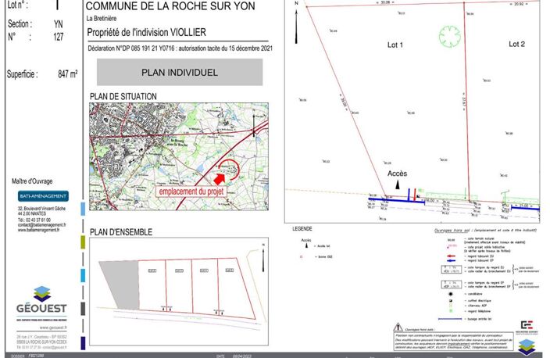Screen dimensions: 550x358
Task: Select the 'La Bretinière' locality text
Action: tap(102, 19)
